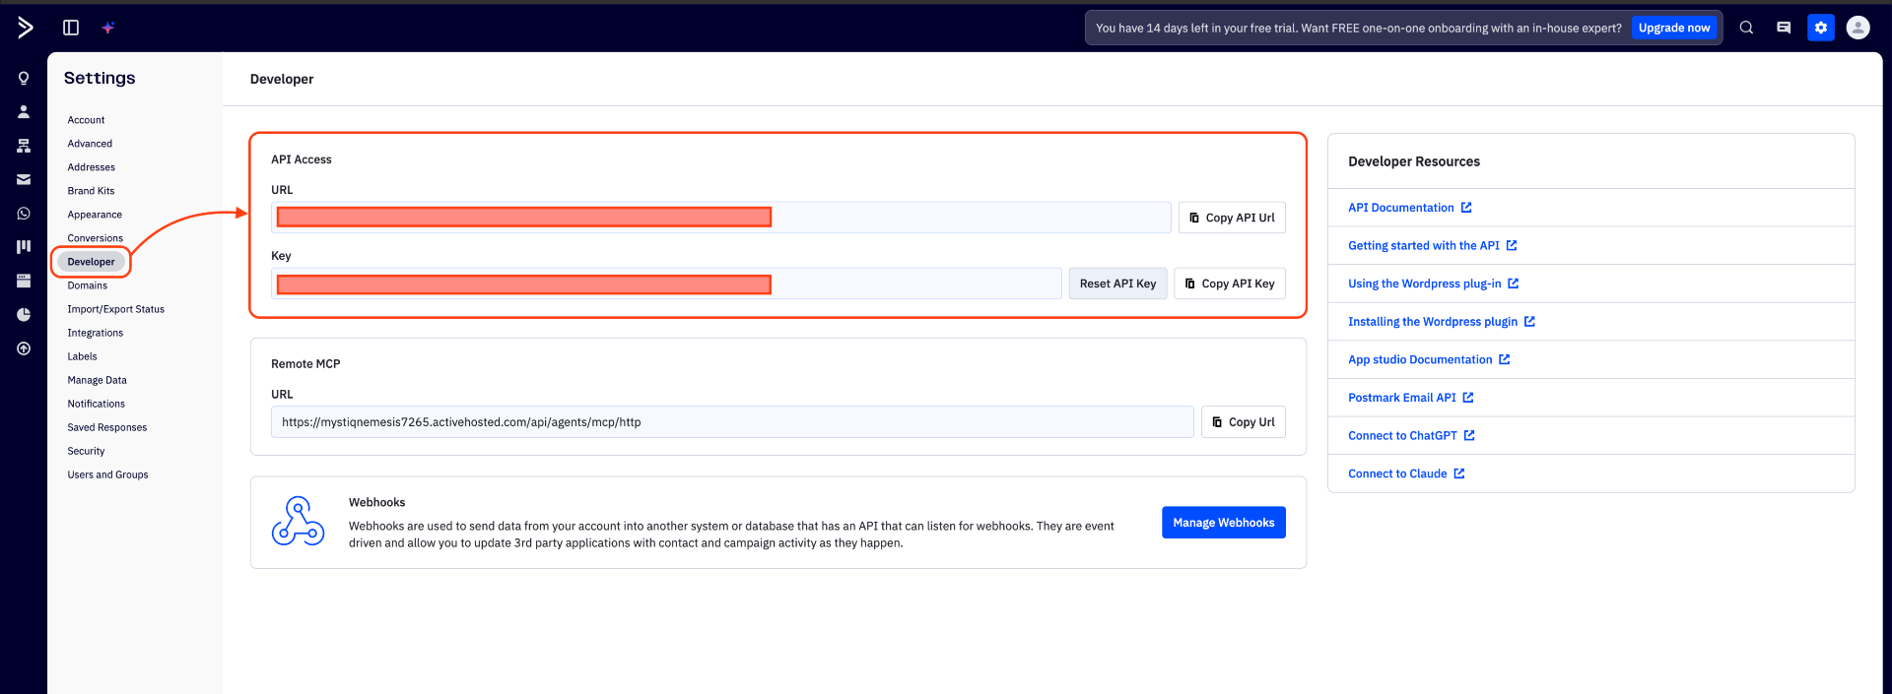Viewport: 1892px width, 694px height.
Task: Open the settings gear icon in header
Action: (x=1821, y=28)
